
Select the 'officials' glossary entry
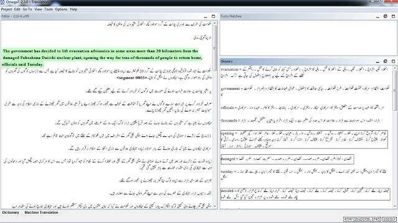coord(302,108)
